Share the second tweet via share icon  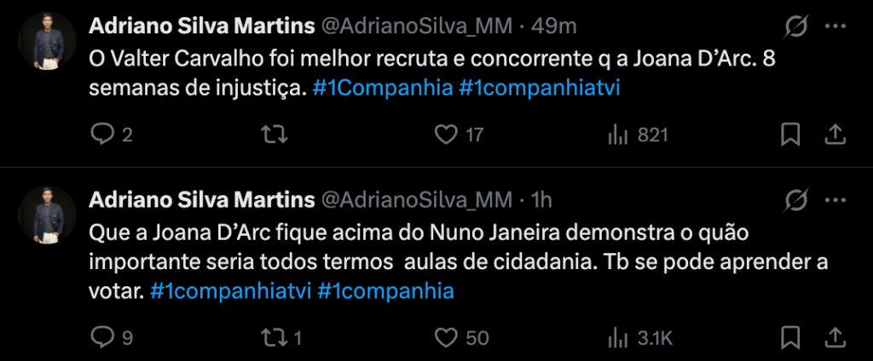(x=835, y=338)
